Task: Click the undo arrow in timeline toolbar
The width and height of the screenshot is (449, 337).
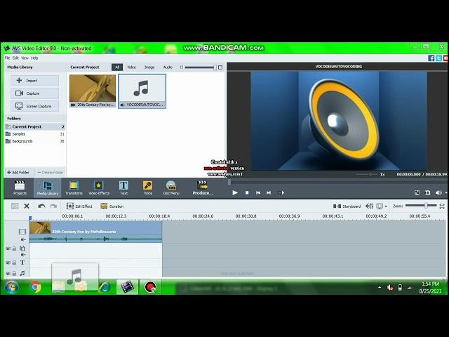Action: coord(41,206)
